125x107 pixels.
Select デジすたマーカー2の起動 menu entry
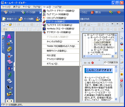[x=61, y=32]
